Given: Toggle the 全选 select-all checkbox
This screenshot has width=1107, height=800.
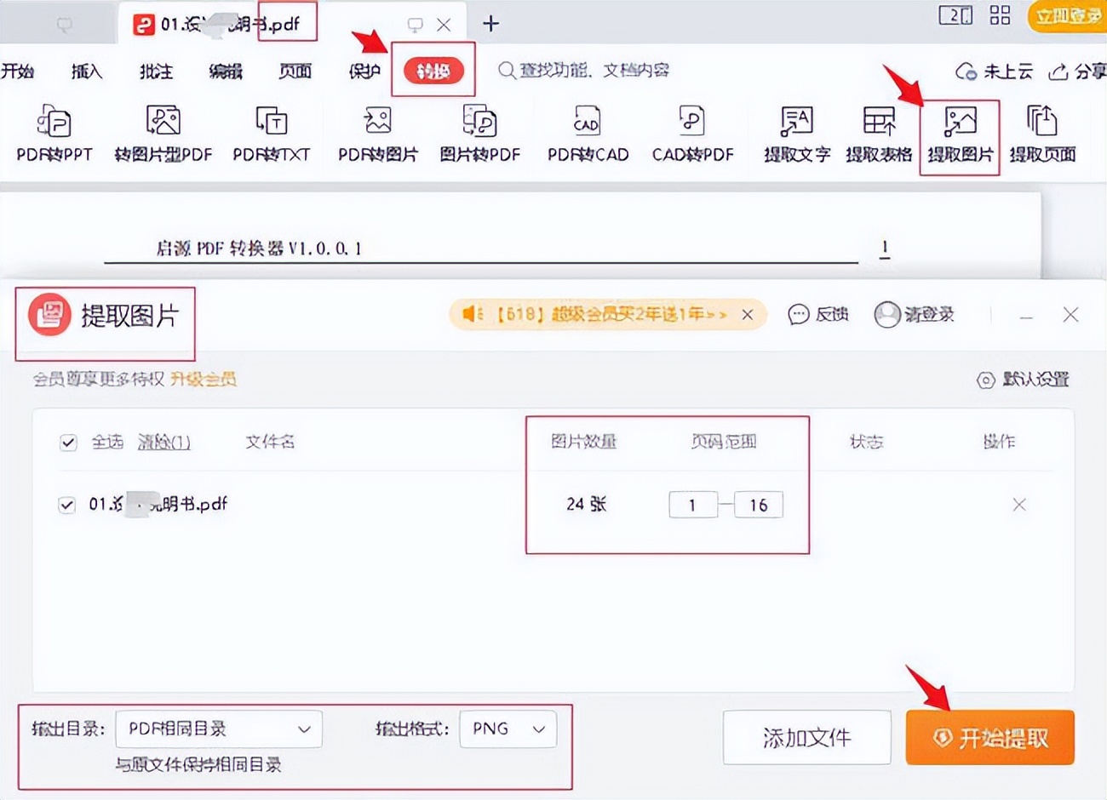Looking at the screenshot, I should [67, 443].
